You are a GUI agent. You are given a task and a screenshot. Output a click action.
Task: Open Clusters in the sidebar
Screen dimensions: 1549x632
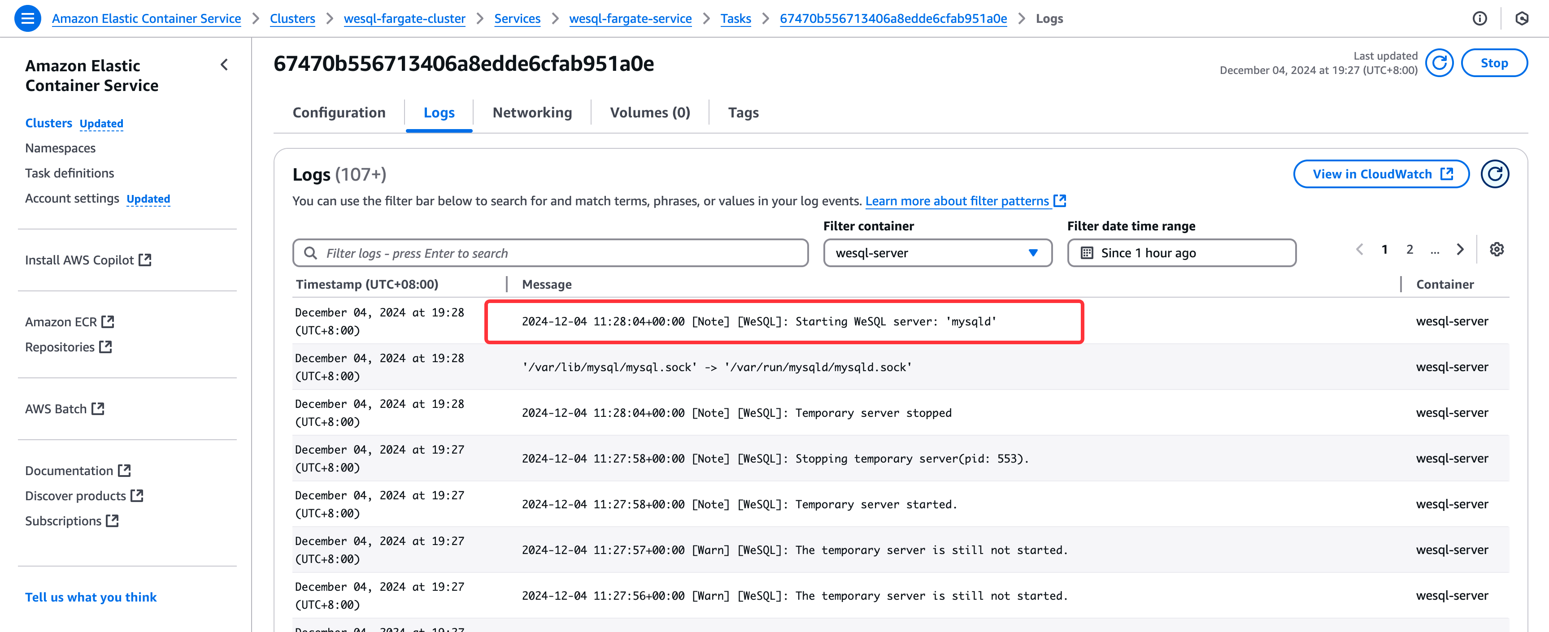click(x=49, y=123)
